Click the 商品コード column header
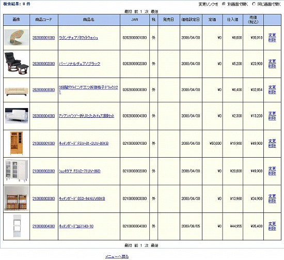Viewport: 284px width, 260px height. [44, 20]
